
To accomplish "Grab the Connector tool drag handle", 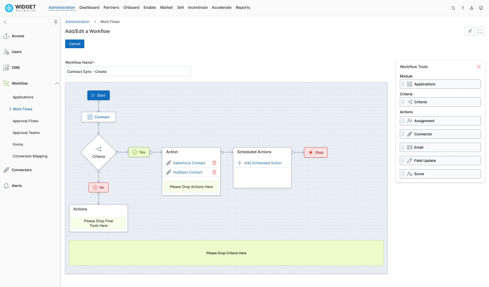I will (403, 134).
